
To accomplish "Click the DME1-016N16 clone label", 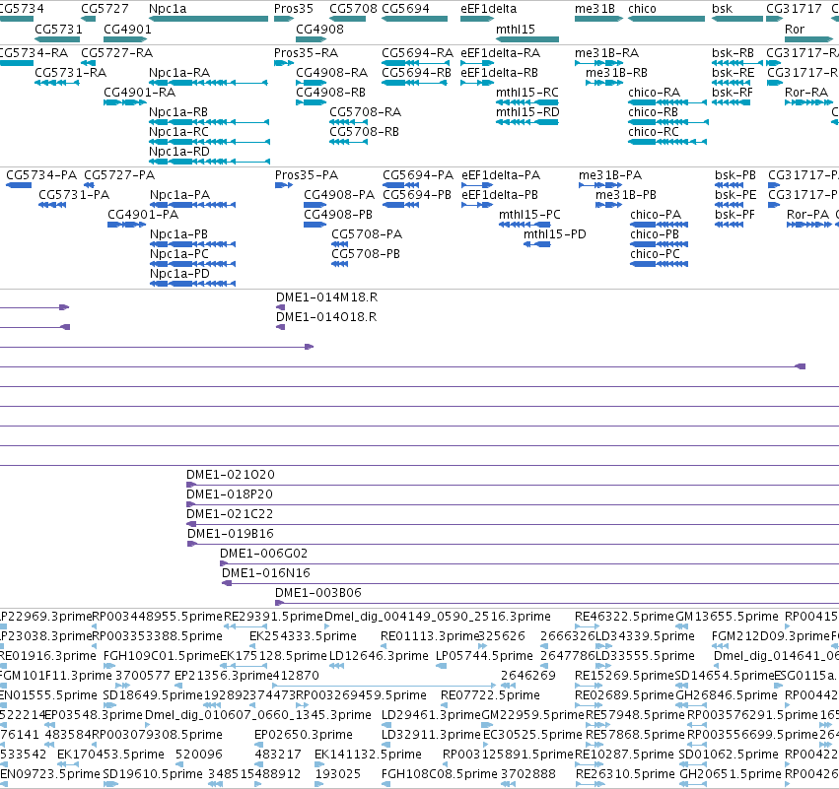I will pyautogui.click(x=266, y=572).
